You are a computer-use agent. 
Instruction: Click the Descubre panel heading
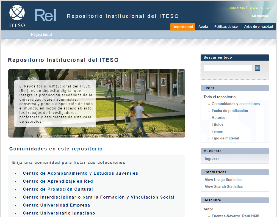click(235, 200)
